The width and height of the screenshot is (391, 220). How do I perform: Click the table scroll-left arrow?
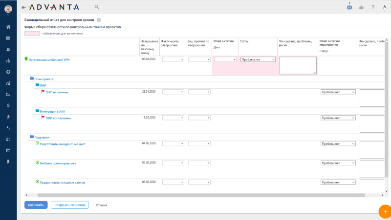click(26, 195)
